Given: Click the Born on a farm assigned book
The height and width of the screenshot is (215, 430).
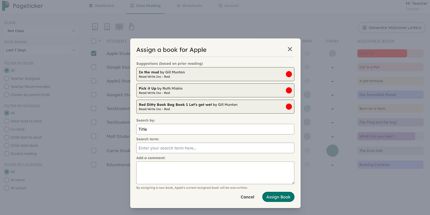Looking at the screenshot, I should pos(390,109).
